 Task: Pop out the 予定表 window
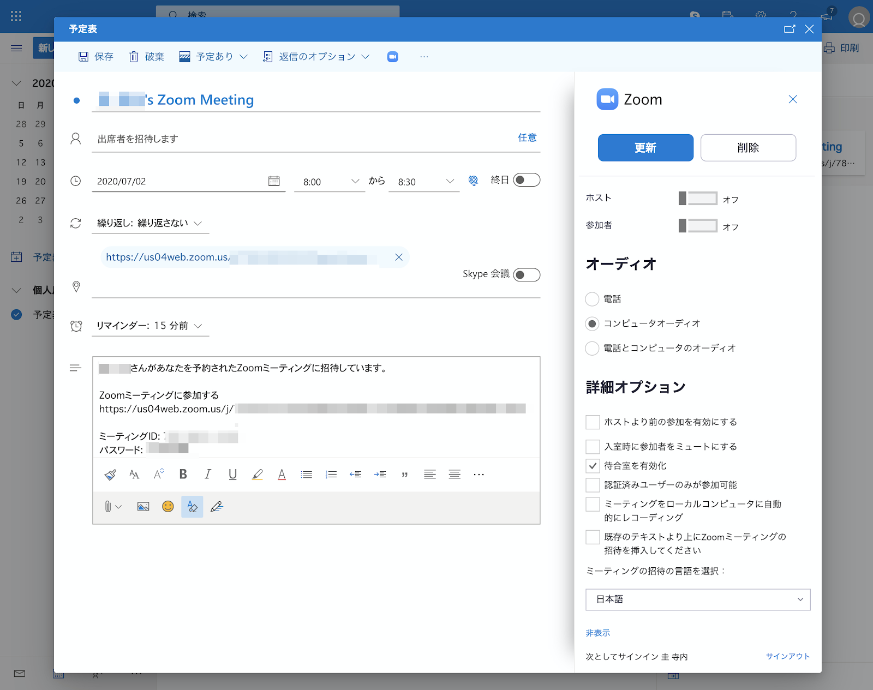(x=790, y=29)
